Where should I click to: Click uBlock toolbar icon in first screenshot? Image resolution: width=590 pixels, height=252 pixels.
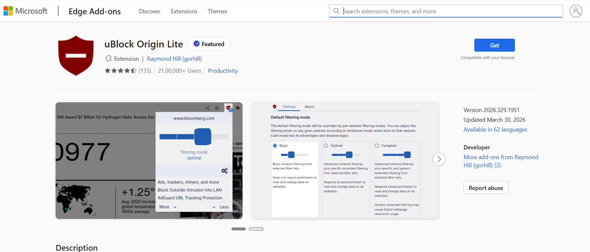(x=229, y=108)
